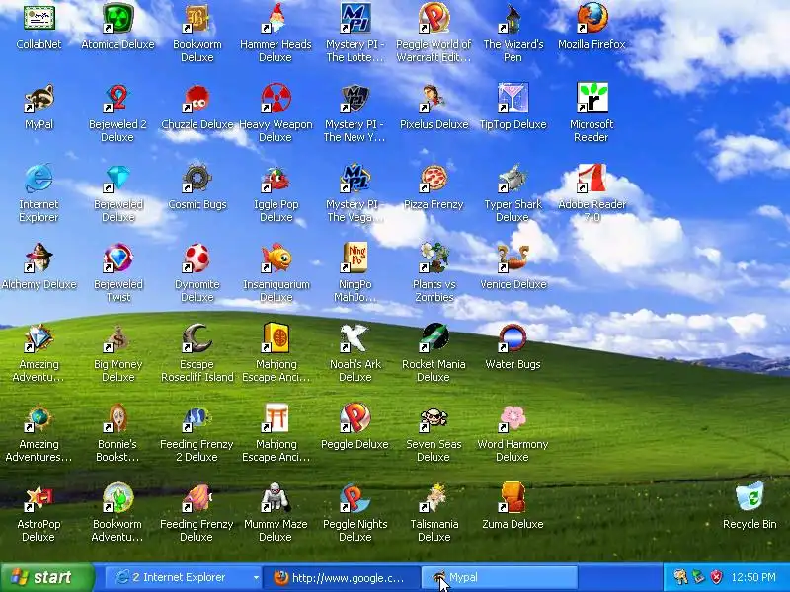Click the NingPo MahJong shortcut
The width and height of the screenshot is (790, 592).
355,259
